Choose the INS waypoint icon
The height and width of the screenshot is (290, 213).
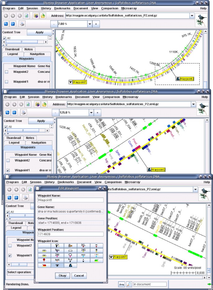[83, 250]
